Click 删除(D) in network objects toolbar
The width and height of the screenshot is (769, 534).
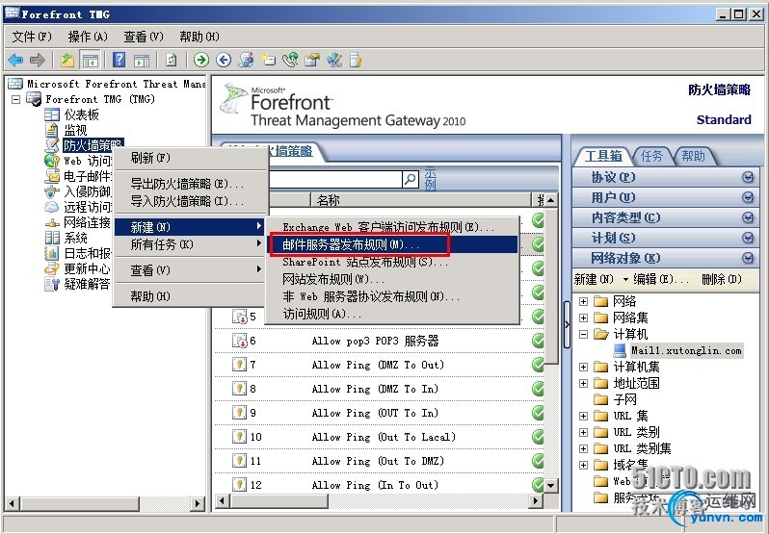721,279
